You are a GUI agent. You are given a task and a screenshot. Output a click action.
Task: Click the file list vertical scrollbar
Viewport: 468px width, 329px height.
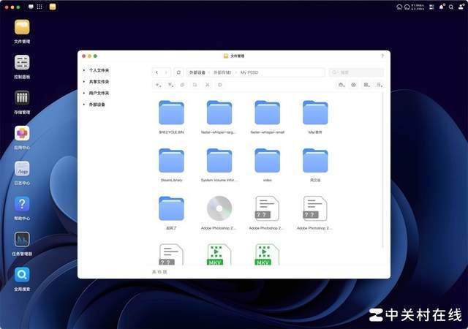coord(382,170)
